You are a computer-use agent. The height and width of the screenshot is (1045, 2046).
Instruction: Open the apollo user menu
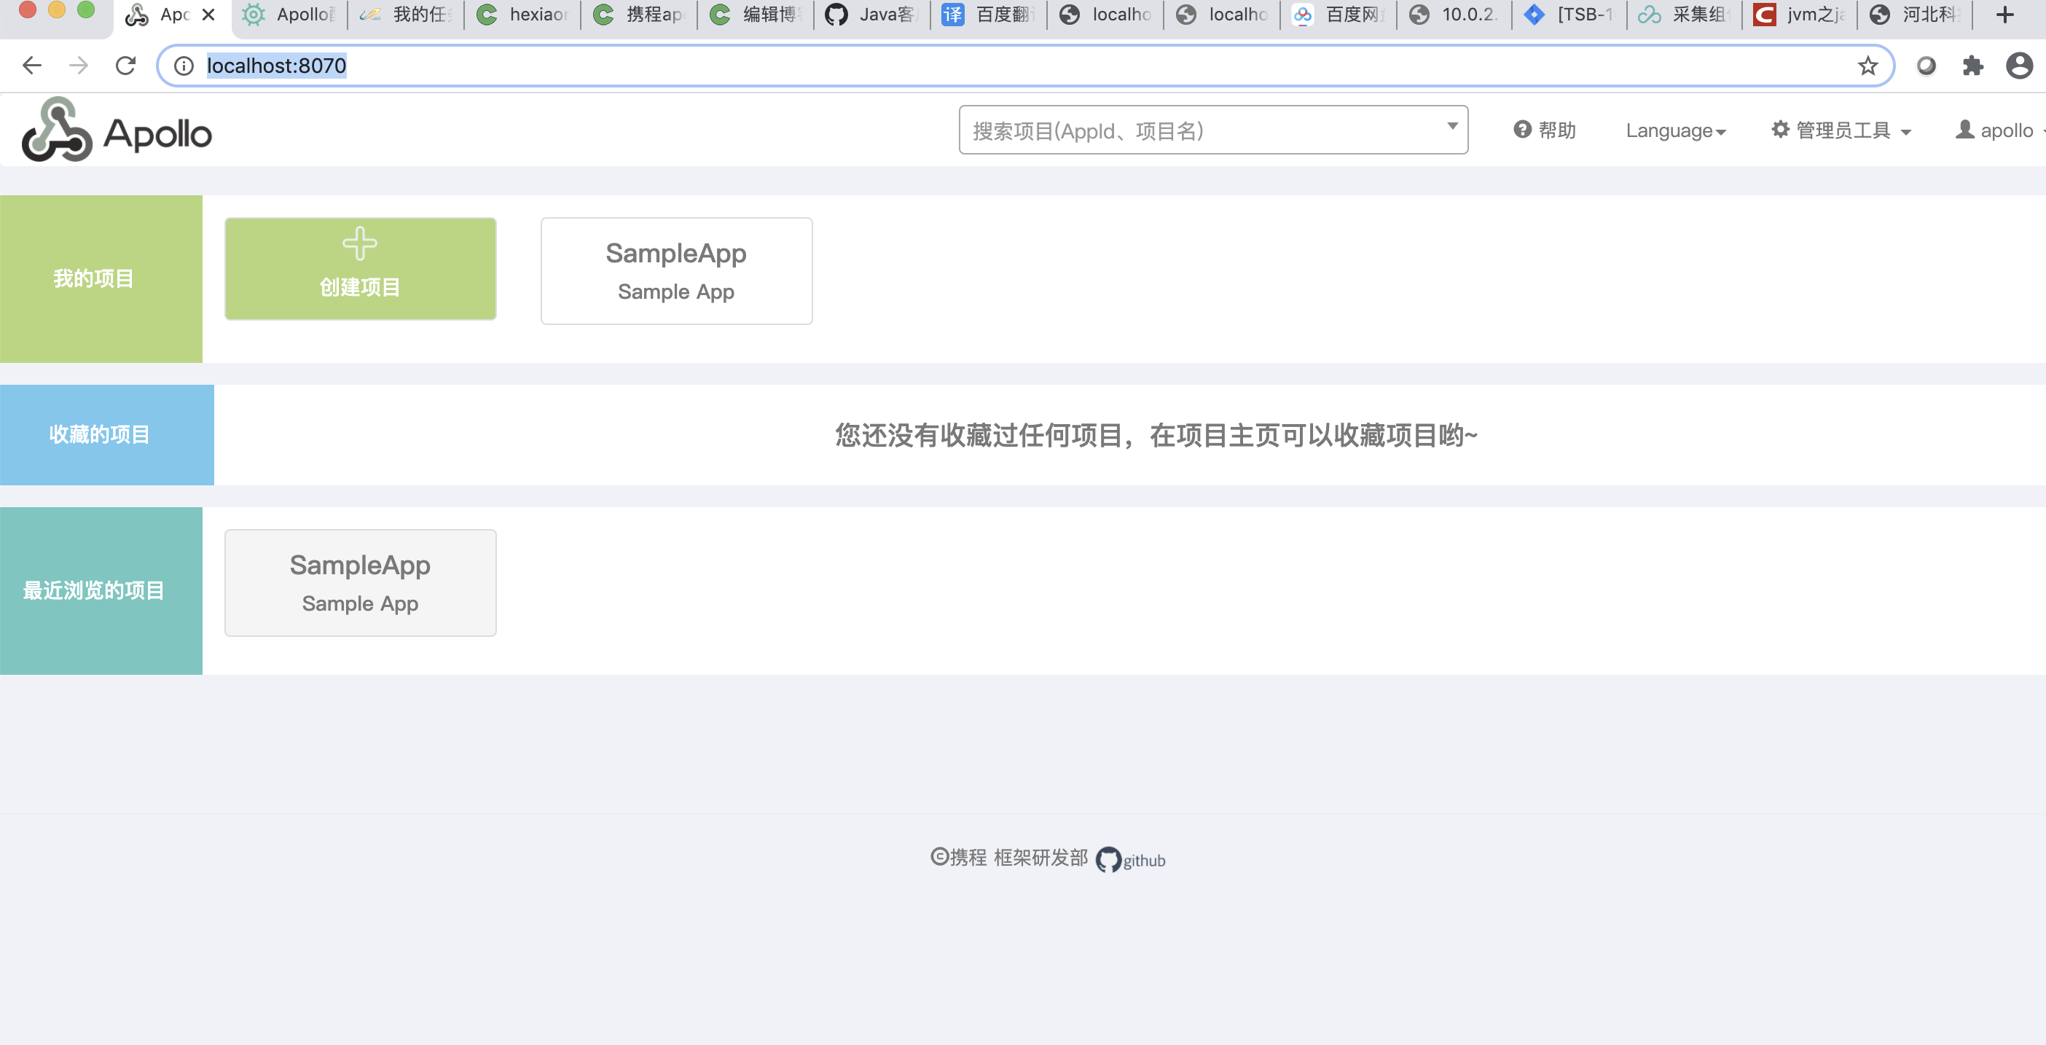2000,130
